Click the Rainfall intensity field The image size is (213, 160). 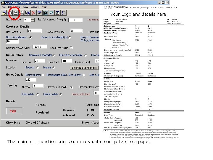coord(75,20)
